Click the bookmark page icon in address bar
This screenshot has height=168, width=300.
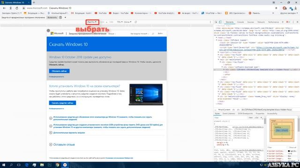[x=276, y=8]
